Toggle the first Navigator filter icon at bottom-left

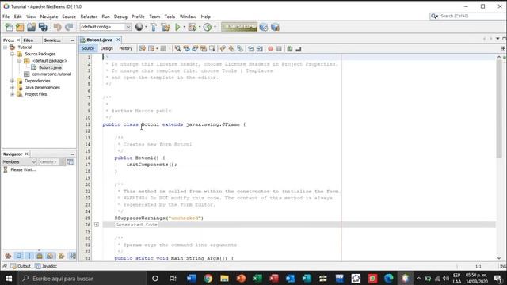click(8, 256)
